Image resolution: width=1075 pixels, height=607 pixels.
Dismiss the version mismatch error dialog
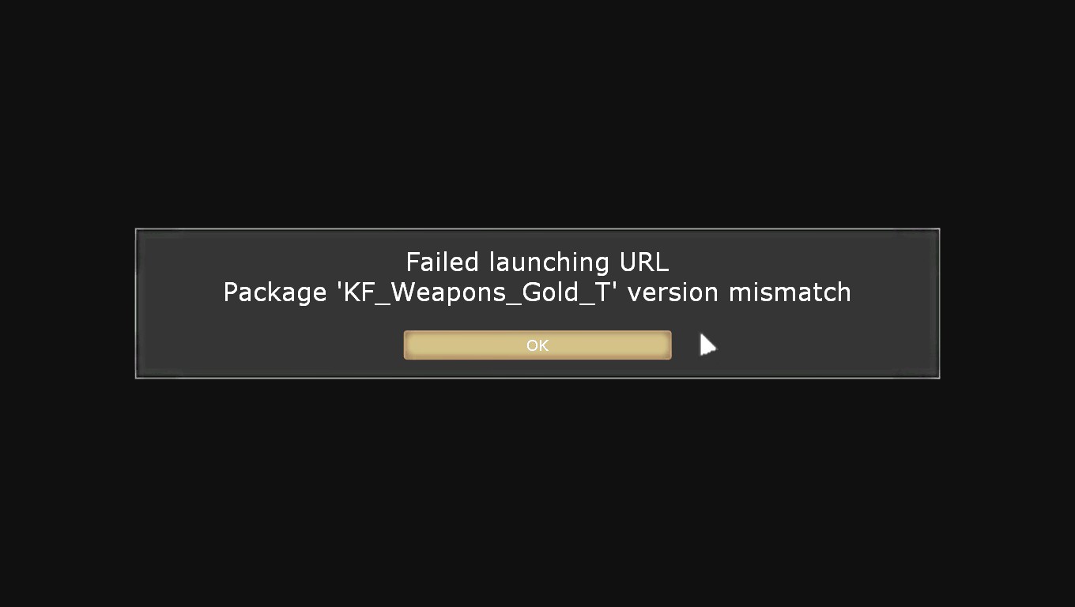click(537, 345)
